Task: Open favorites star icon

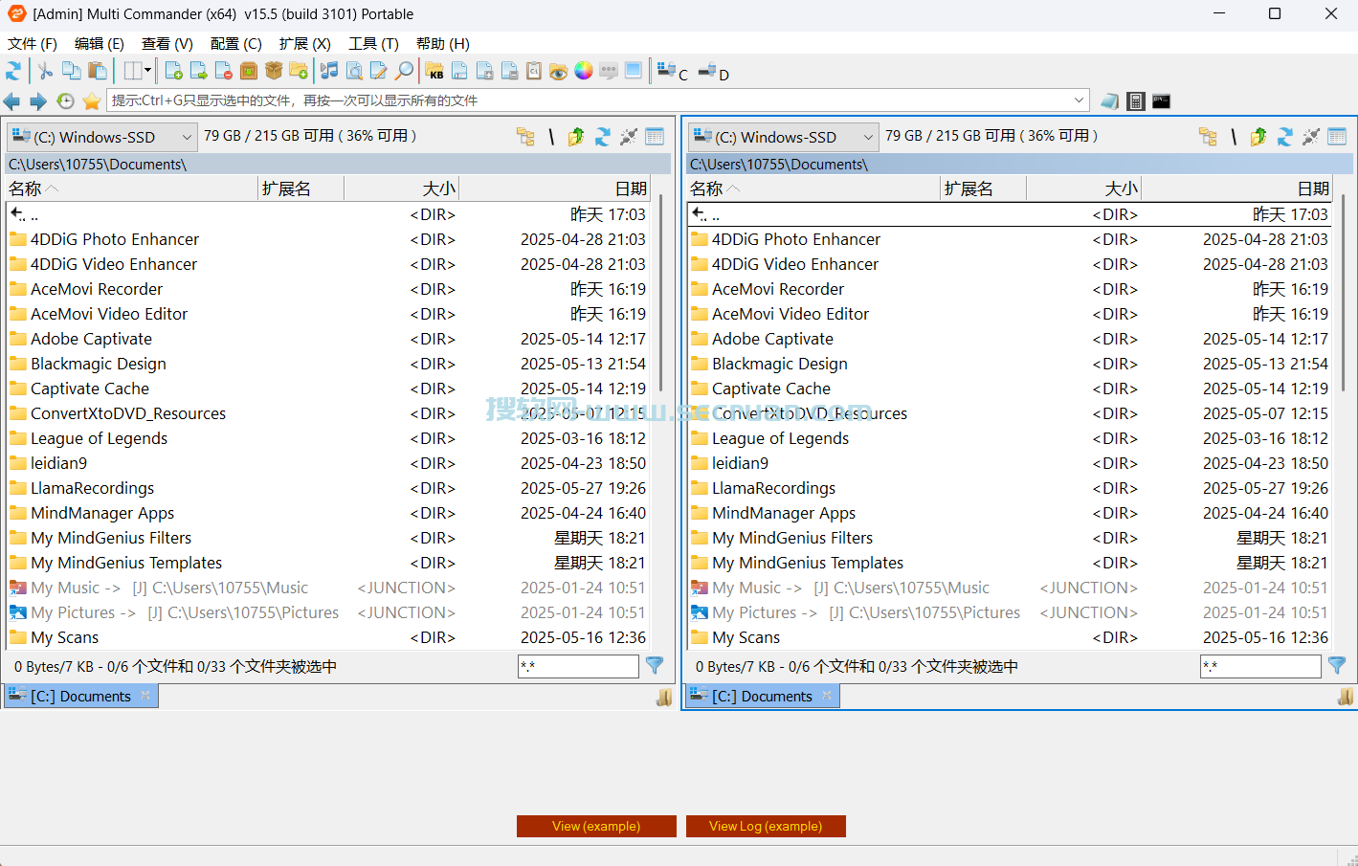Action: pos(92,100)
